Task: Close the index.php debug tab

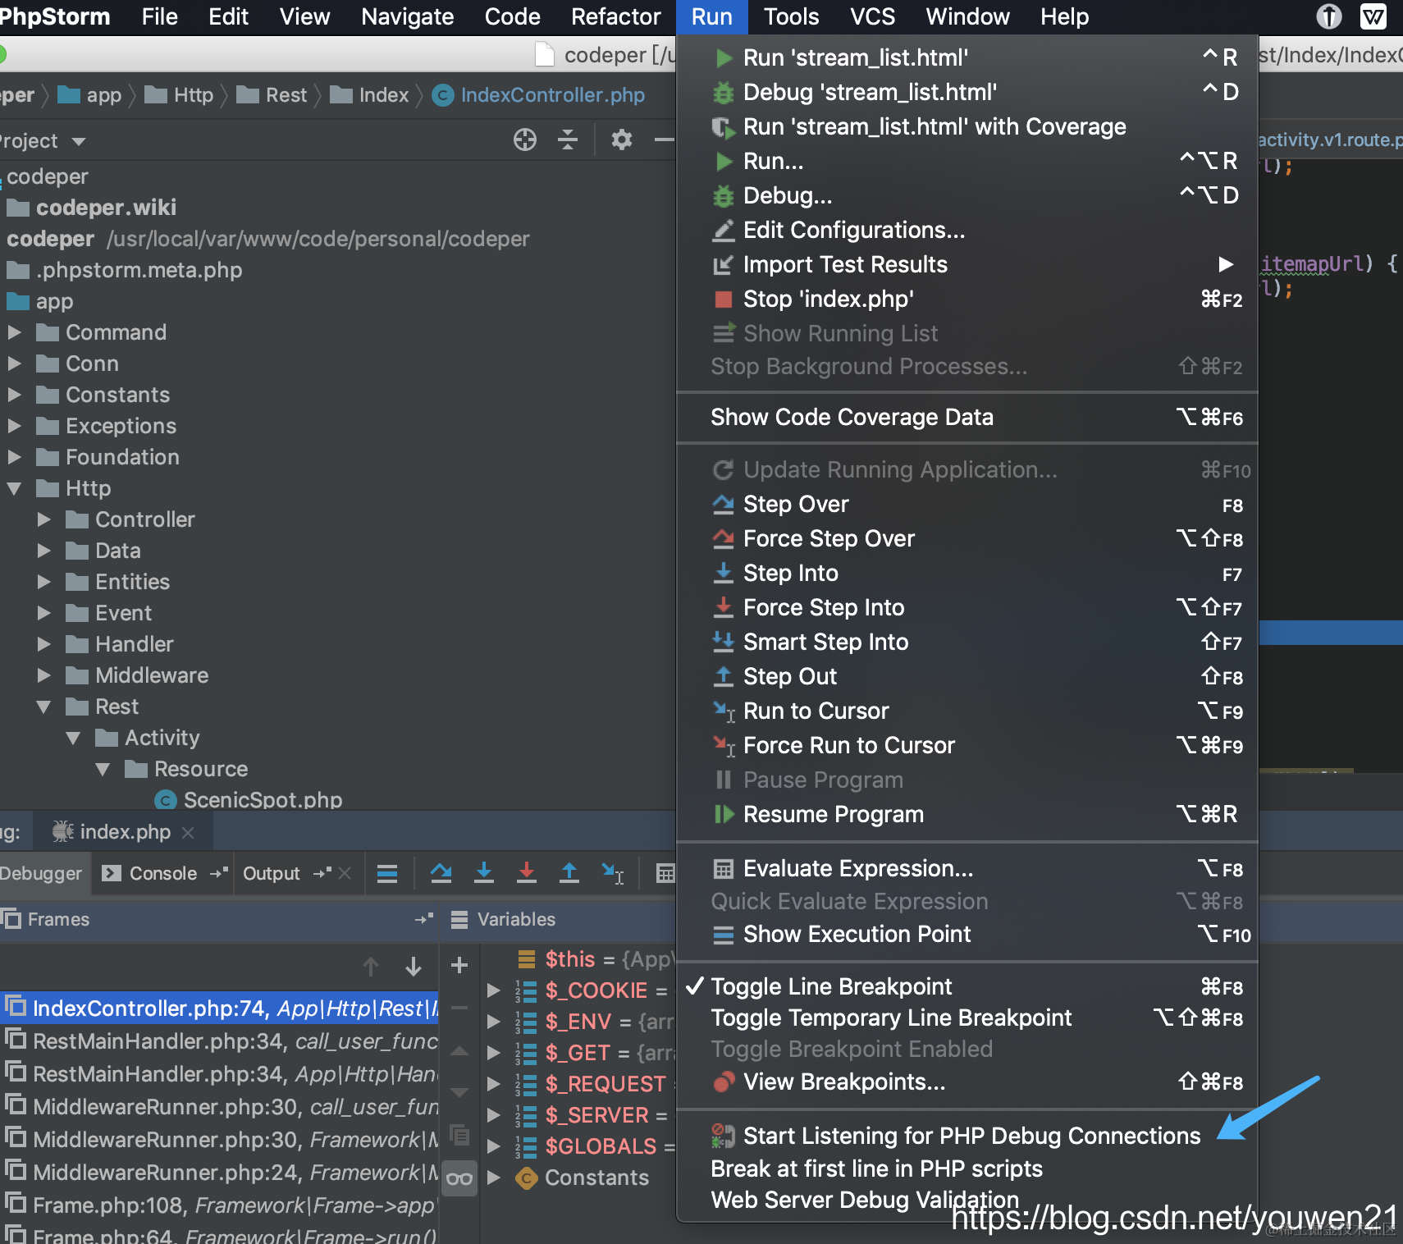Action: [x=188, y=833]
